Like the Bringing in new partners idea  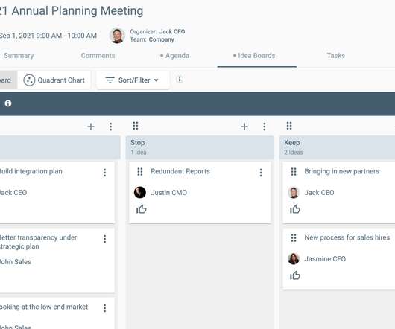tap(295, 209)
